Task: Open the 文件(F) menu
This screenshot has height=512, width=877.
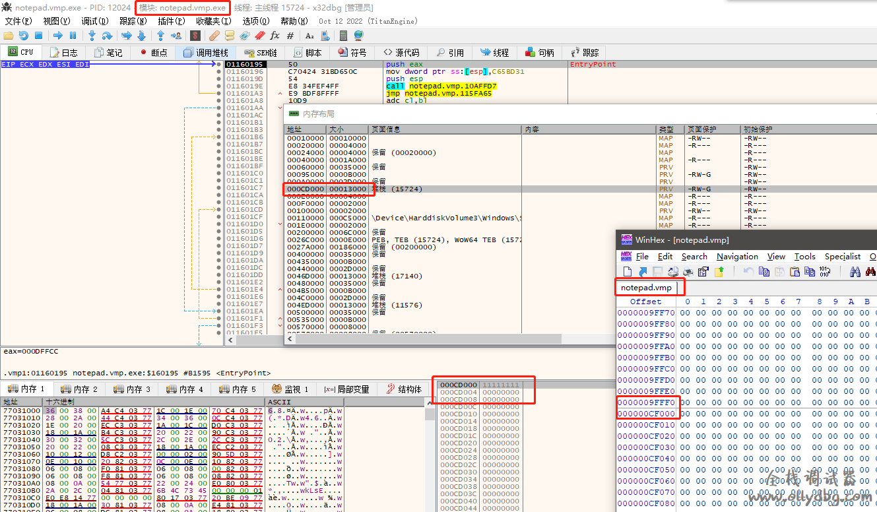Action: pyautogui.click(x=18, y=21)
